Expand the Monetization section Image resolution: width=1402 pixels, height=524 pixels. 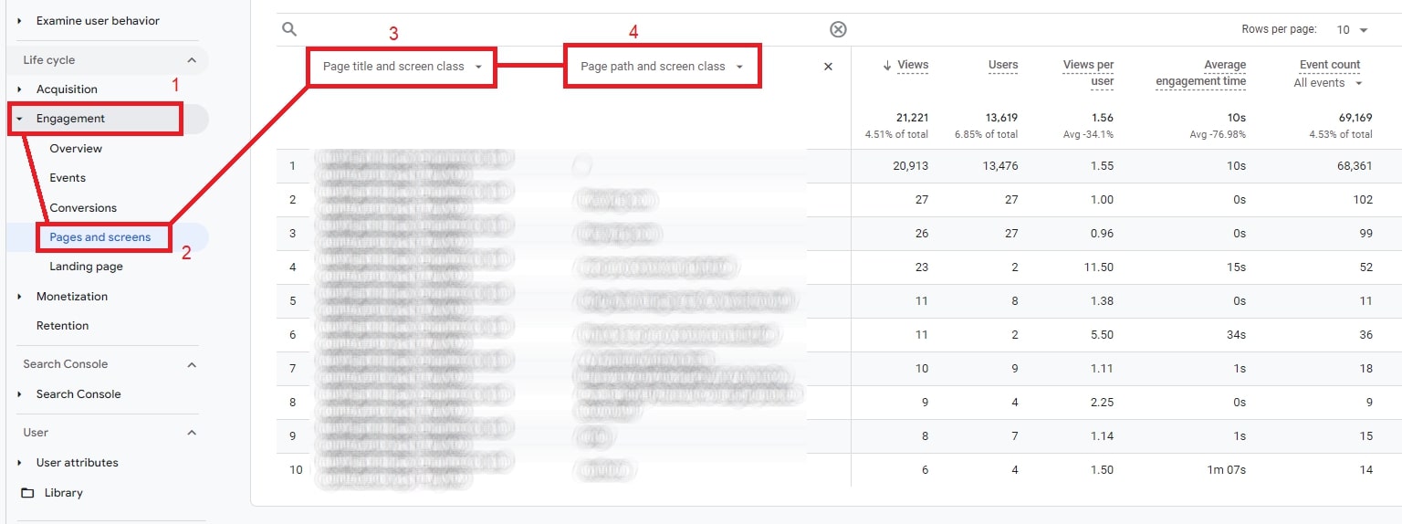pyautogui.click(x=20, y=297)
